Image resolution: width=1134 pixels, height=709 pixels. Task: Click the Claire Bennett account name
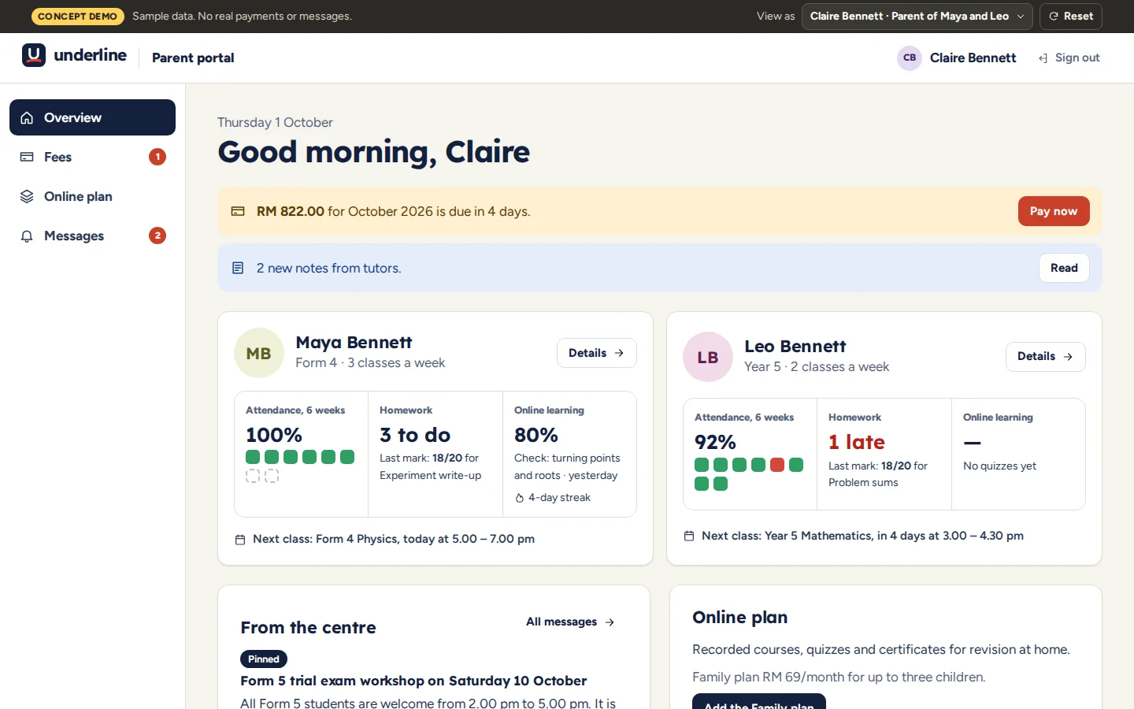[973, 58]
